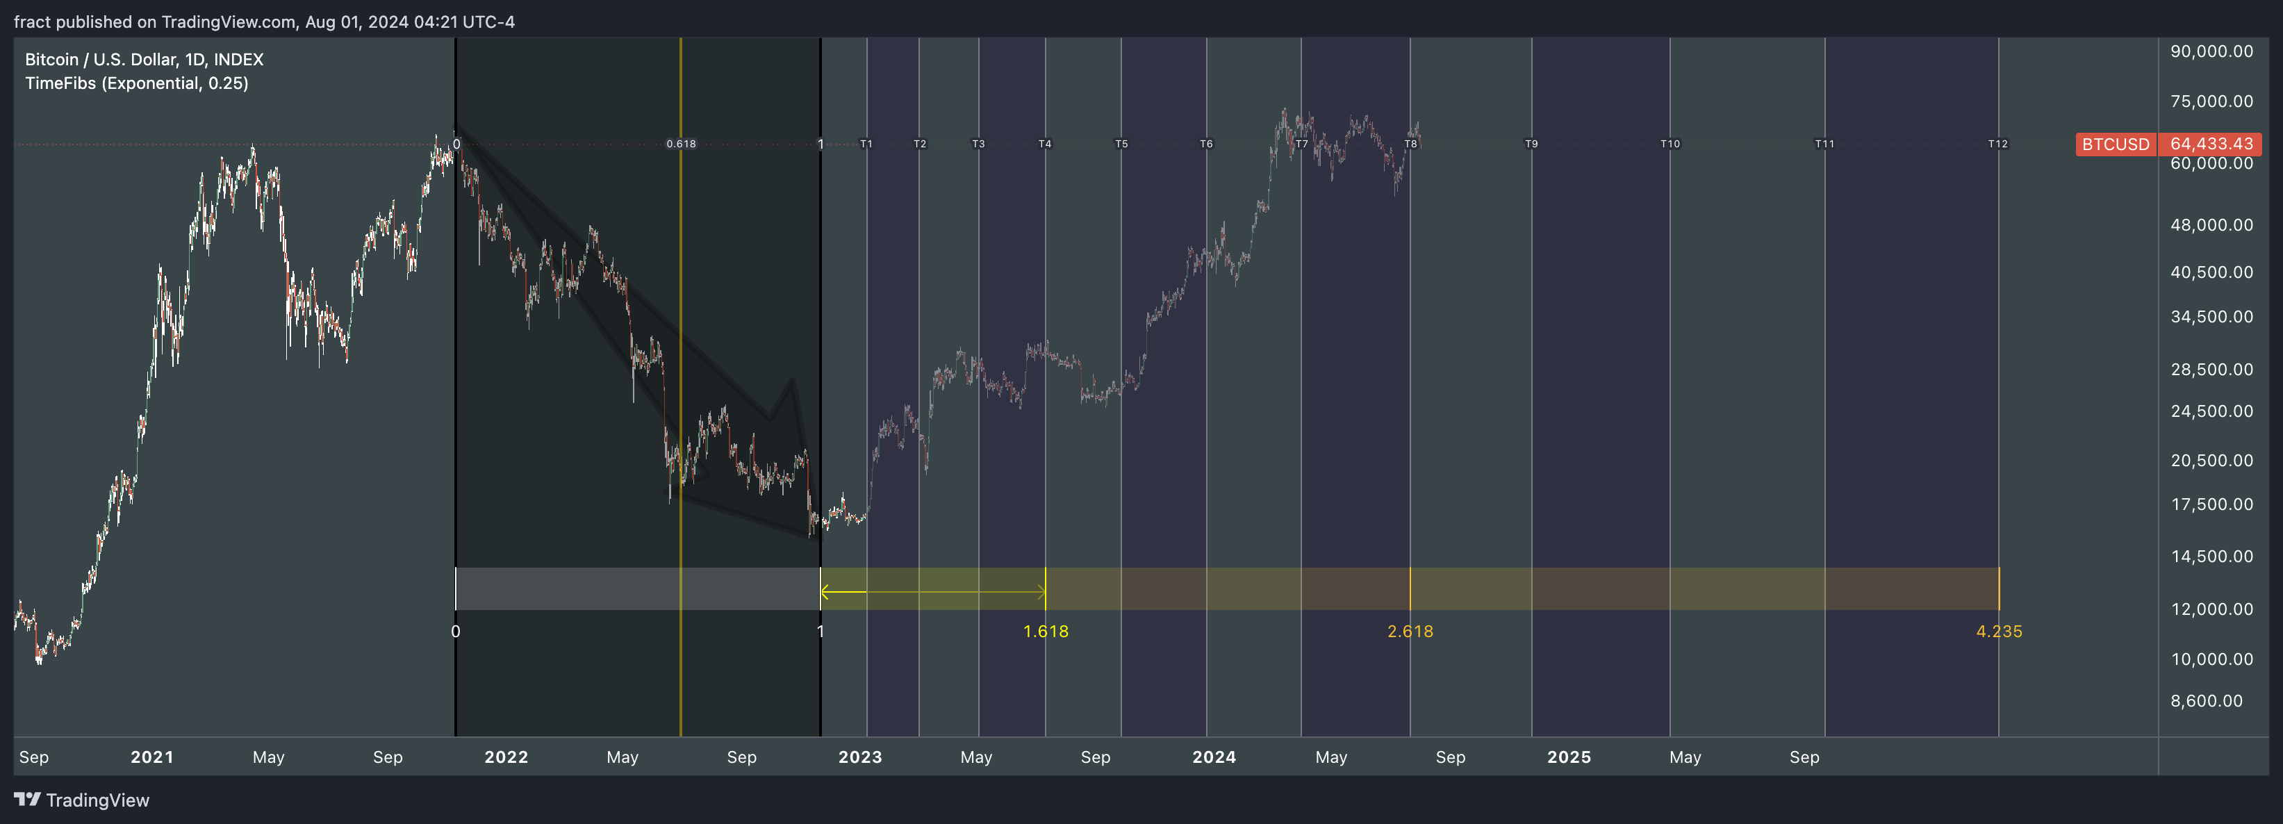Viewport: 2283px width, 824px height.
Task: Click the 12,000.00 price axis label
Action: (2211, 609)
